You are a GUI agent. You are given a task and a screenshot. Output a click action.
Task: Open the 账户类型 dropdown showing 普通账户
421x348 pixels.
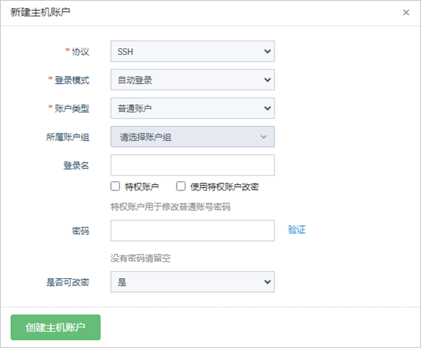coord(192,108)
